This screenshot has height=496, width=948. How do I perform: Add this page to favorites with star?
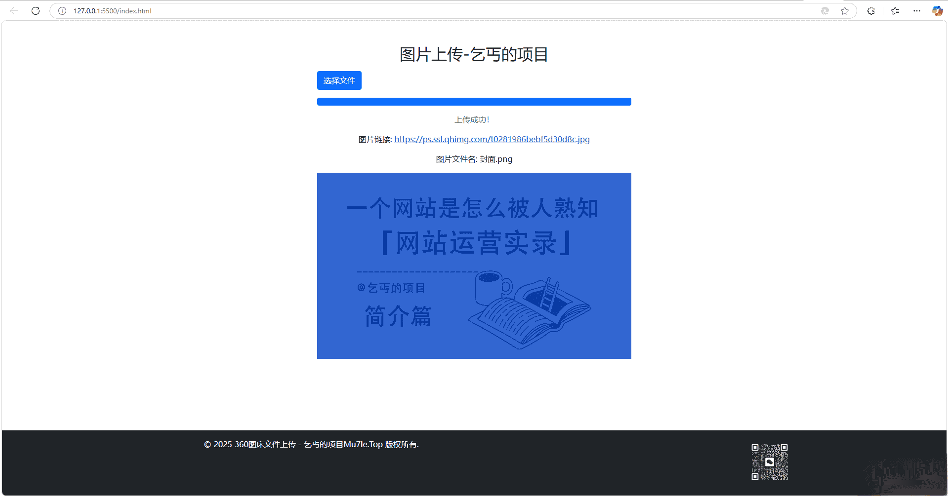pos(845,11)
